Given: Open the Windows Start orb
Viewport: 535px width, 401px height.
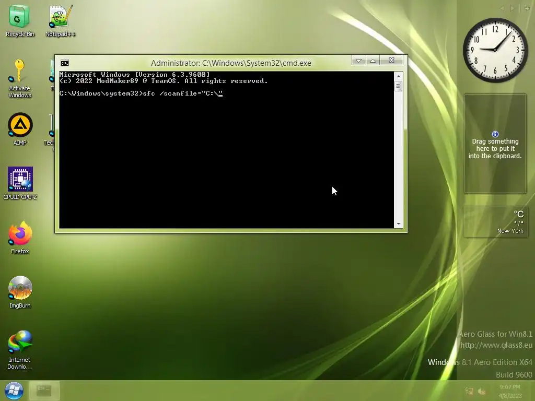Looking at the screenshot, I should 14,391.
